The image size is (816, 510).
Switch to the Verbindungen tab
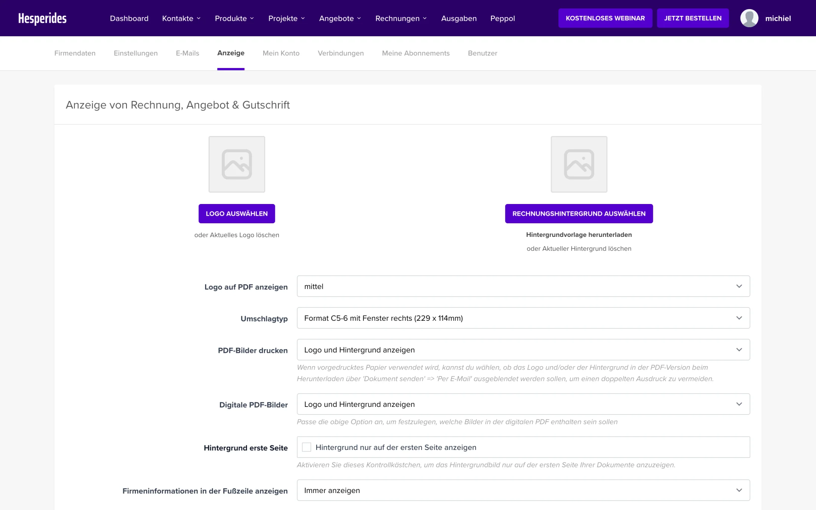coord(341,53)
